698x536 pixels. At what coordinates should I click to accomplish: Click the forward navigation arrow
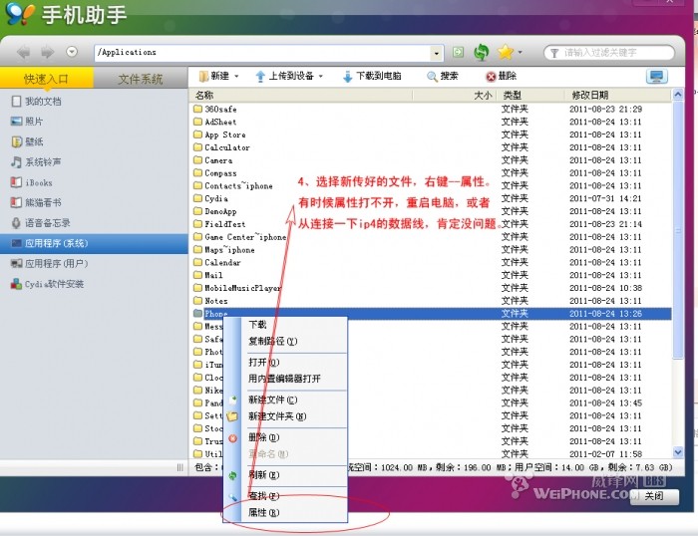(x=48, y=53)
